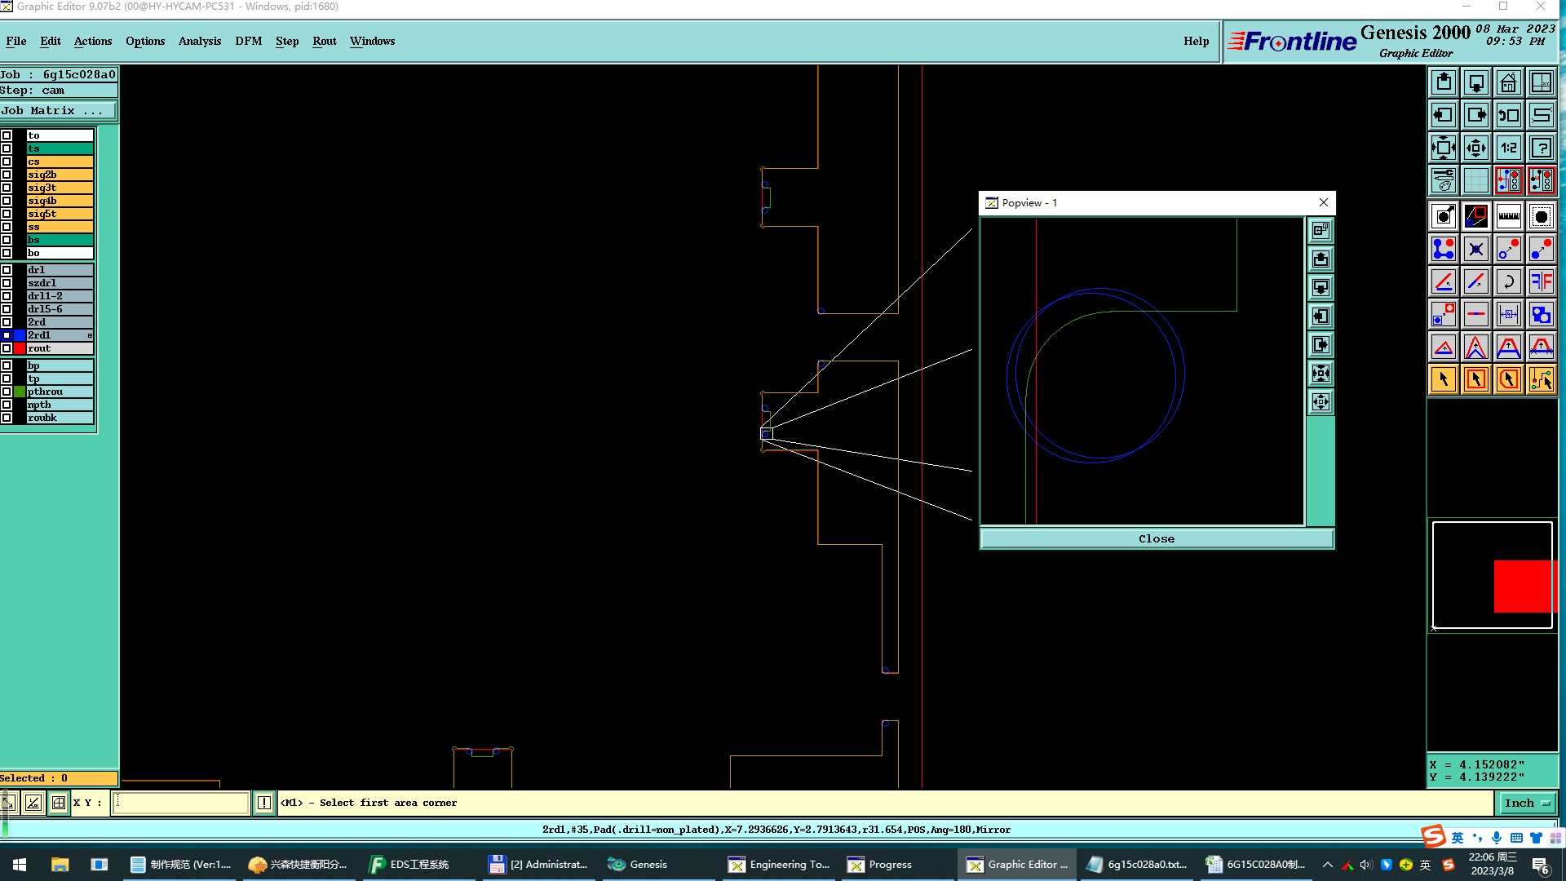Select the measurement ruler tool

(x=1508, y=216)
